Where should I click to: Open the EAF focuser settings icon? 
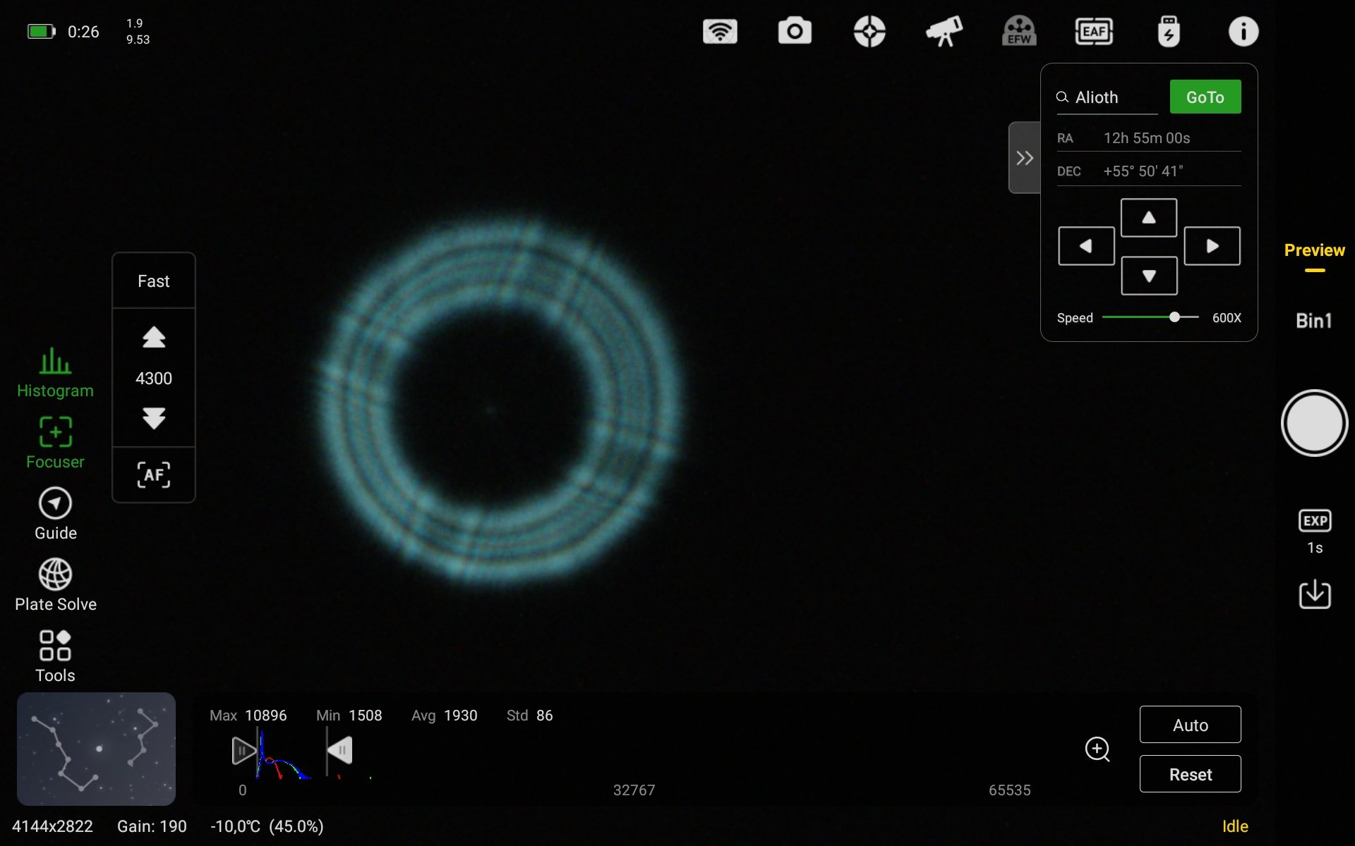(x=1094, y=32)
